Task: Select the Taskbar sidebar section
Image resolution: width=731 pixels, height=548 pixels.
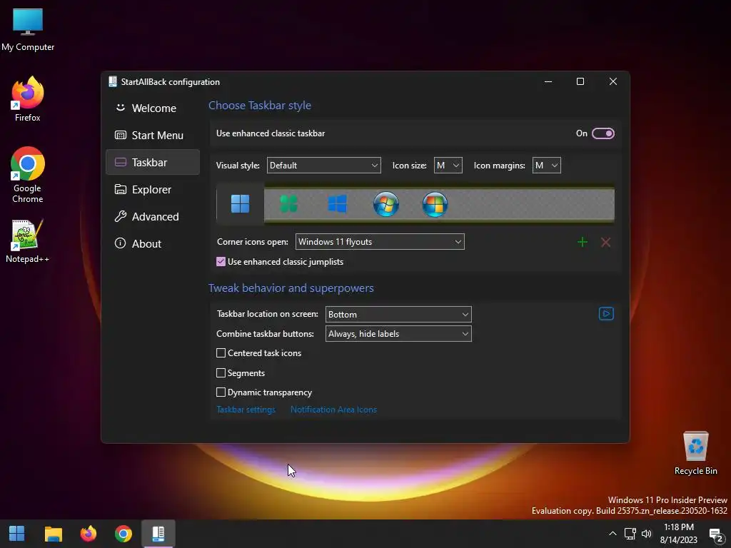Action: click(x=153, y=162)
